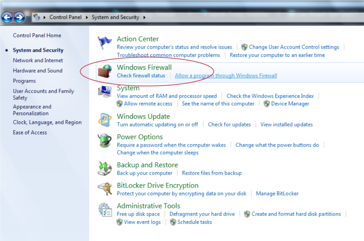This screenshot has width=364, height=241.
Task: Click Check firewall status
Action: (x=141, y=76)
